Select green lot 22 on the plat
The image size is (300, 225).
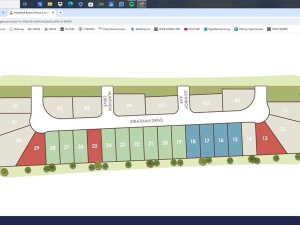point(136,144)
